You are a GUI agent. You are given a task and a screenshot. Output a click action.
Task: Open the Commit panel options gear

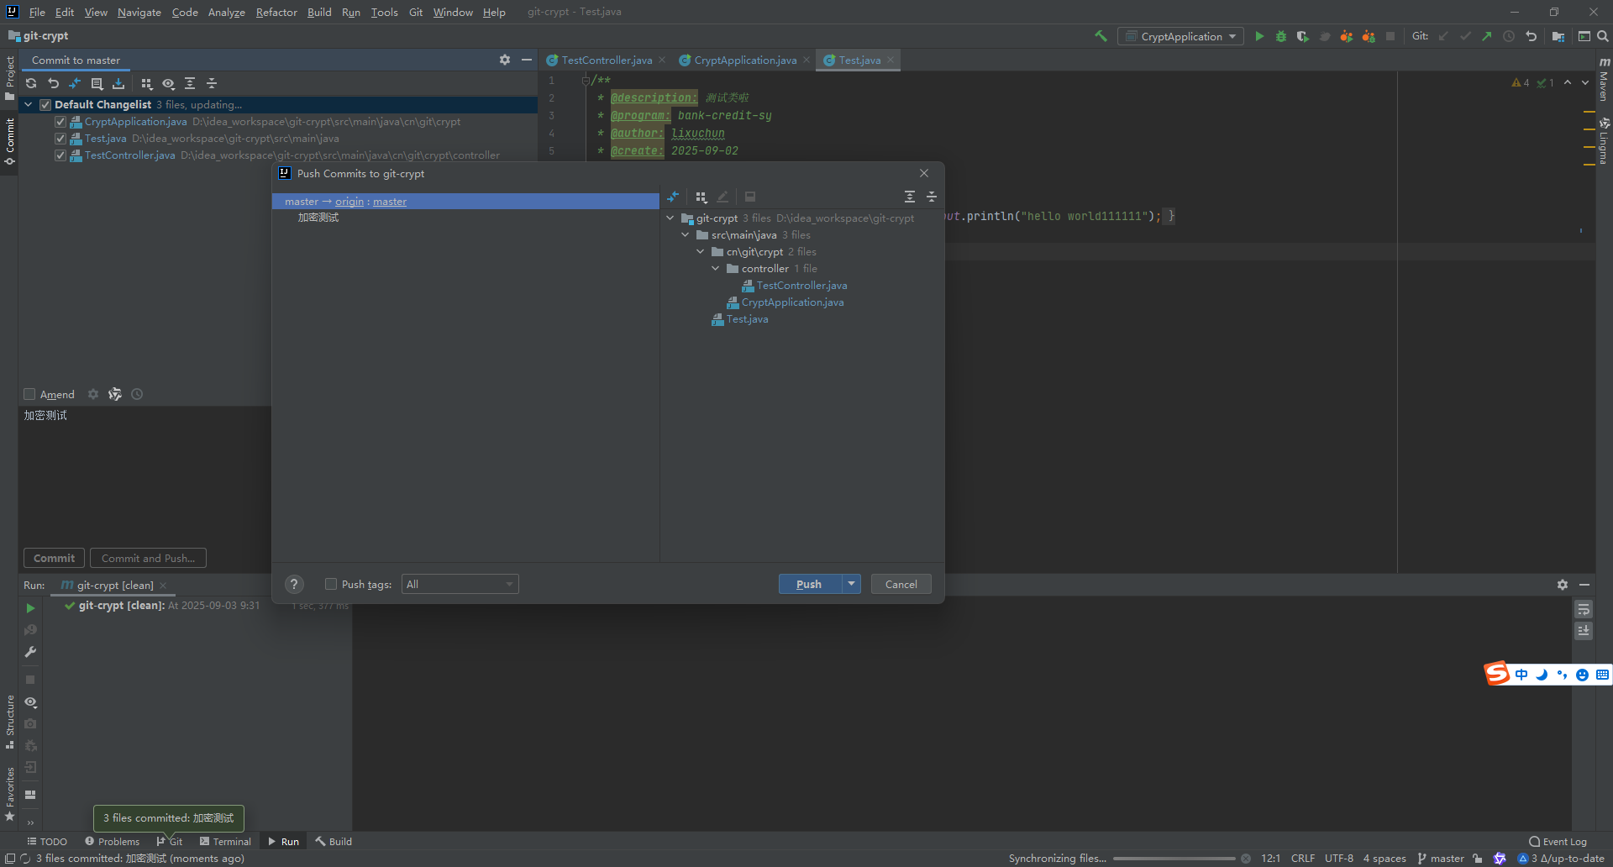click(505, 60)
